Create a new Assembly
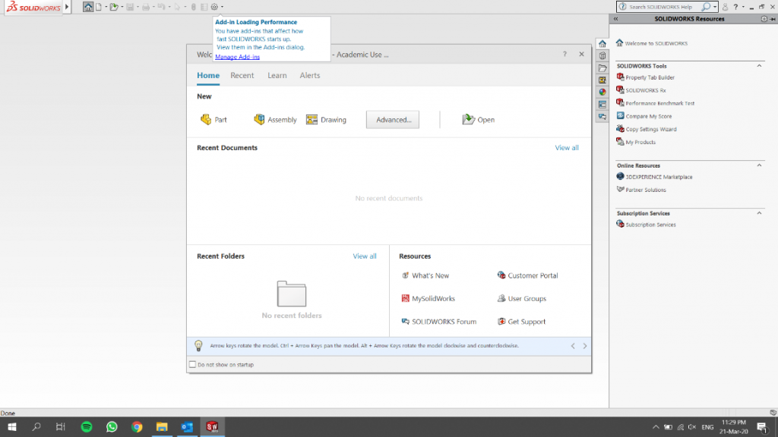Image resolution: width=778 pixels, height=437 pixels. click(x=275, y=119)
